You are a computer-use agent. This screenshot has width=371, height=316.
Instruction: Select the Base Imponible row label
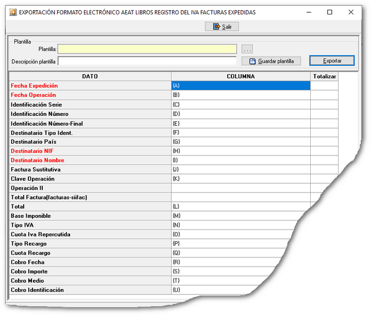click(90, 216)
